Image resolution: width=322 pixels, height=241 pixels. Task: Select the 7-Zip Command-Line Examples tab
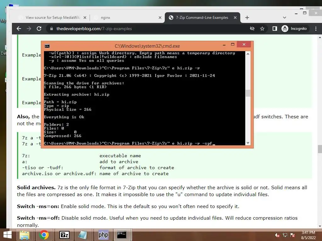coord(202,18)
